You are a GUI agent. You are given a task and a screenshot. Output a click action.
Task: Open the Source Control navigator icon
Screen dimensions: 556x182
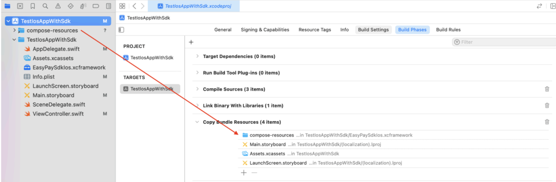[20, 6]
